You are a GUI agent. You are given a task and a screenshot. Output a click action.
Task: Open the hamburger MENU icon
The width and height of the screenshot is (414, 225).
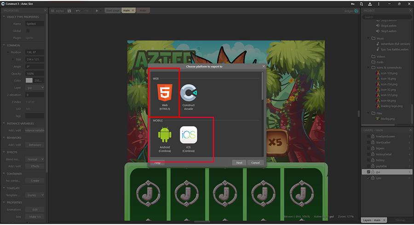tap(53, 11)
